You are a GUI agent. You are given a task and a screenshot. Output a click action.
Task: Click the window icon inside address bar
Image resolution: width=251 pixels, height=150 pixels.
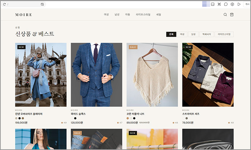42,4
